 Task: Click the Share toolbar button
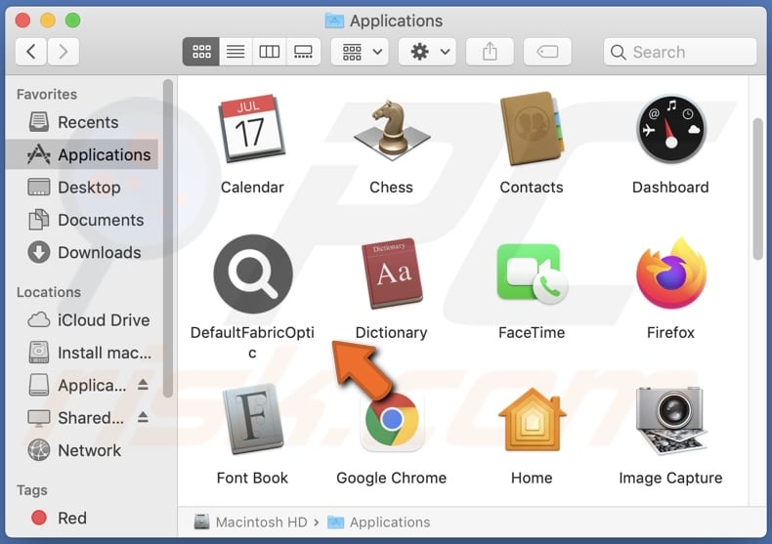tap(490, 52)
